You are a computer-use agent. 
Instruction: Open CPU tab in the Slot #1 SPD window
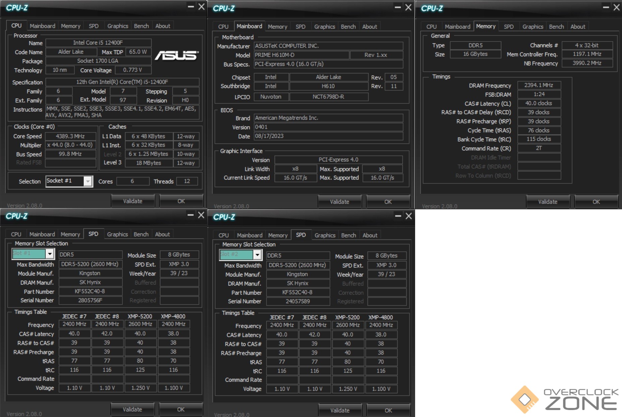click(16, 234)
